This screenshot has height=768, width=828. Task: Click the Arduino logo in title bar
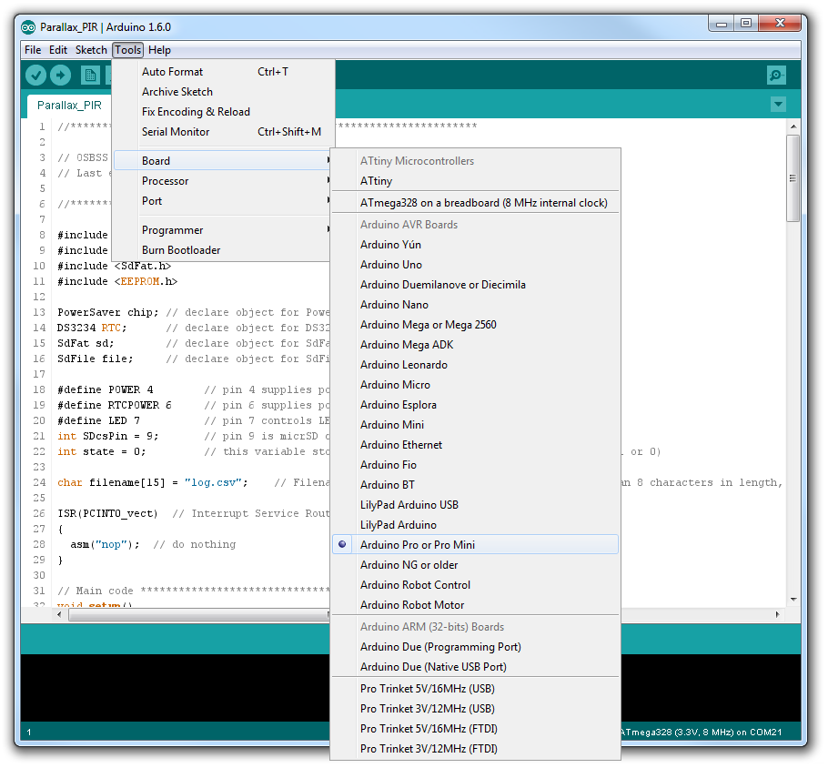28,27
